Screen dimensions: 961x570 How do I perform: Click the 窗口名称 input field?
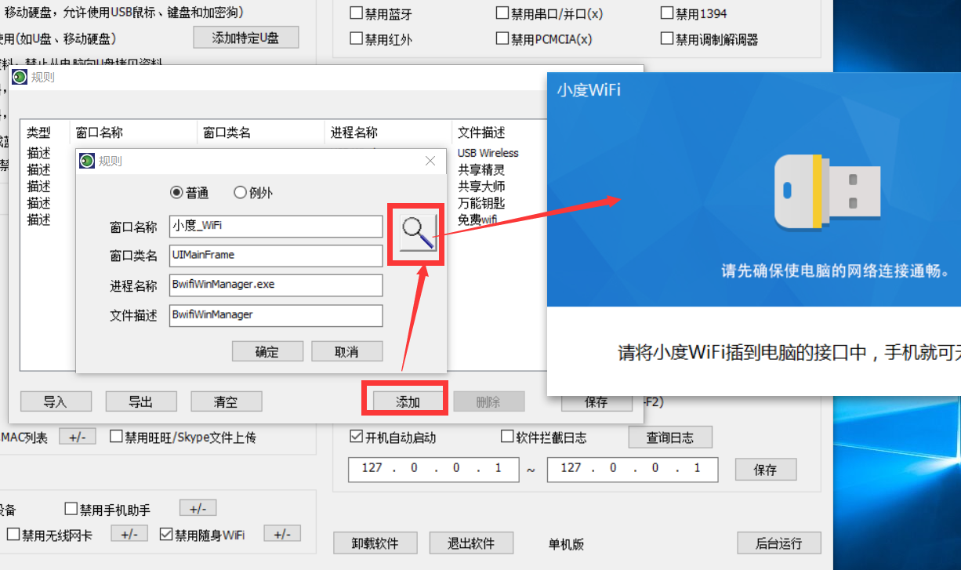point(276,227)
